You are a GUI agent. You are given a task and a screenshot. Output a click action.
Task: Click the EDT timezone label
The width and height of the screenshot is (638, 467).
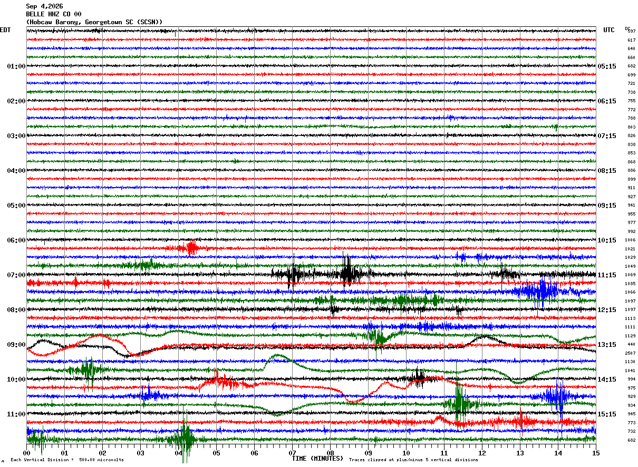(5, 30)
